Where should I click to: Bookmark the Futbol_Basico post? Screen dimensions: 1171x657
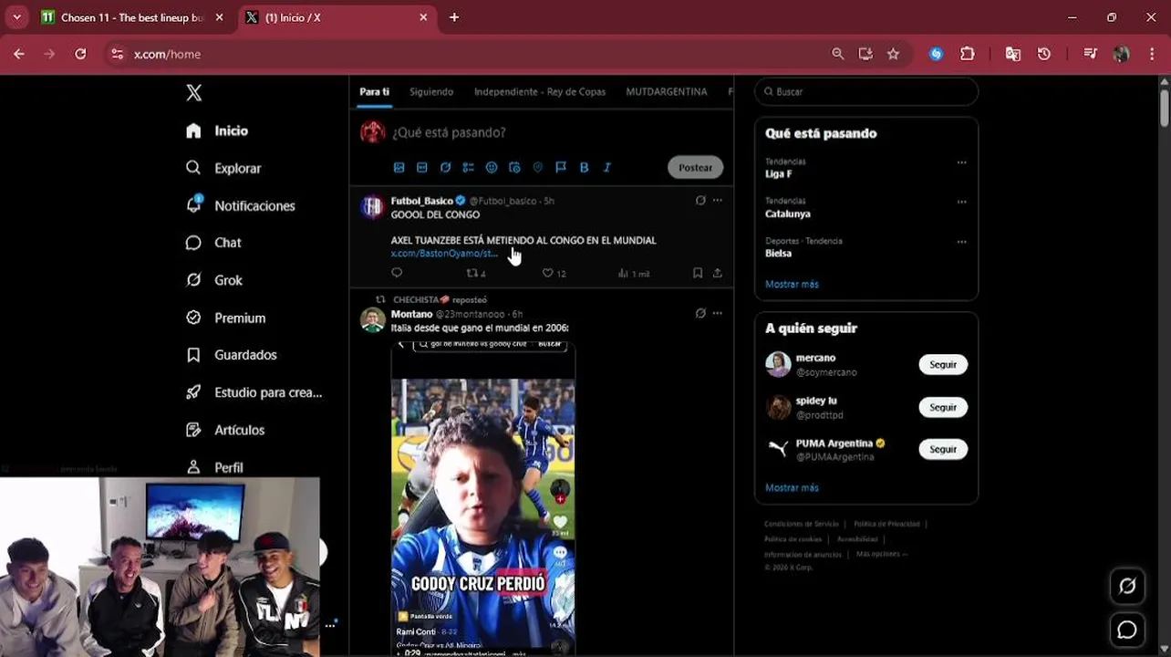click(x=698, y=273)
